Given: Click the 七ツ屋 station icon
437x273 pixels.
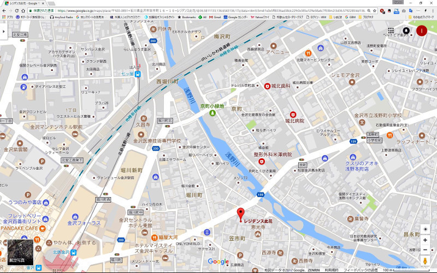Looking at the screenshot, I should point(138,74).
